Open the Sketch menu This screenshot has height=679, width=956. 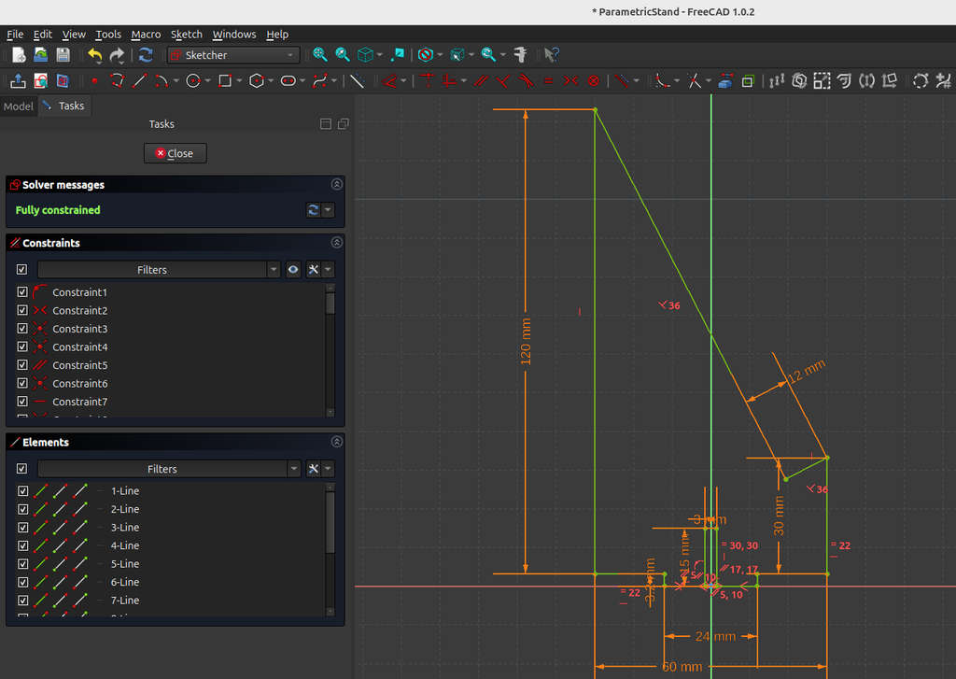186,35
